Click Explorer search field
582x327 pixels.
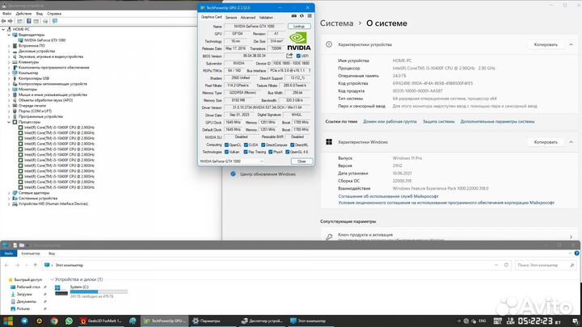(546, 266)
